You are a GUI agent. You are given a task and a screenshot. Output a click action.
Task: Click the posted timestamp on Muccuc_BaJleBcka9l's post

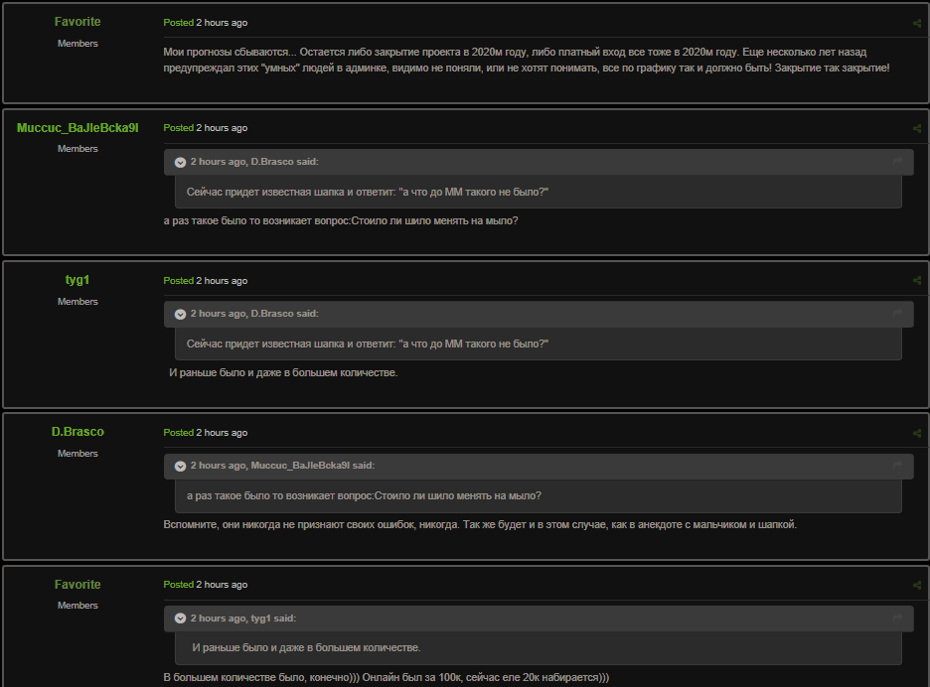coord(222,128)
